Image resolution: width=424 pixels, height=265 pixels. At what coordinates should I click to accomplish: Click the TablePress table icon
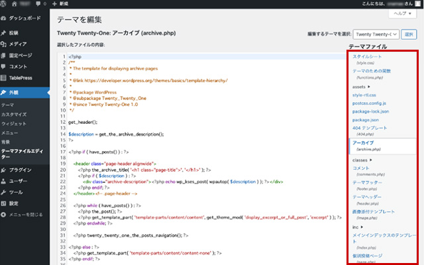[3, 78]
